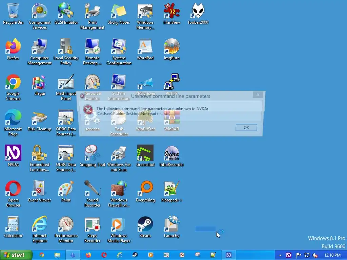Select the iSCSI Initiator shortcut
This screenshot has height=260, width=347.
click(x=66, y=14)
